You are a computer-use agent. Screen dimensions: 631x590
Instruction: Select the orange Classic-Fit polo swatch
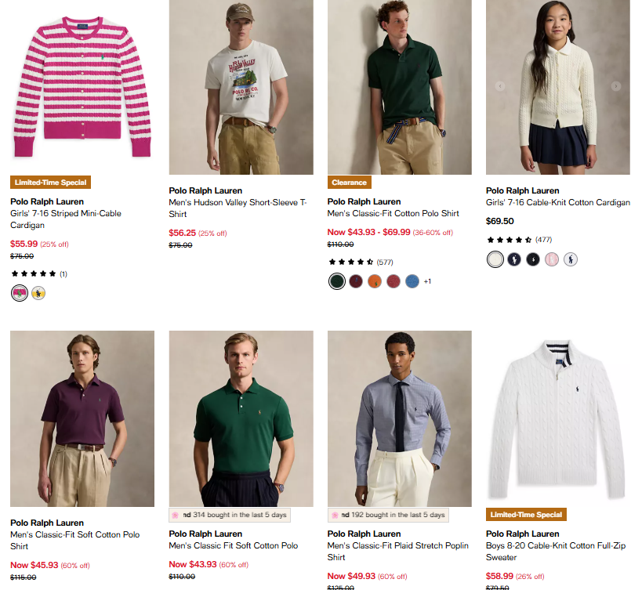[374, 281]
